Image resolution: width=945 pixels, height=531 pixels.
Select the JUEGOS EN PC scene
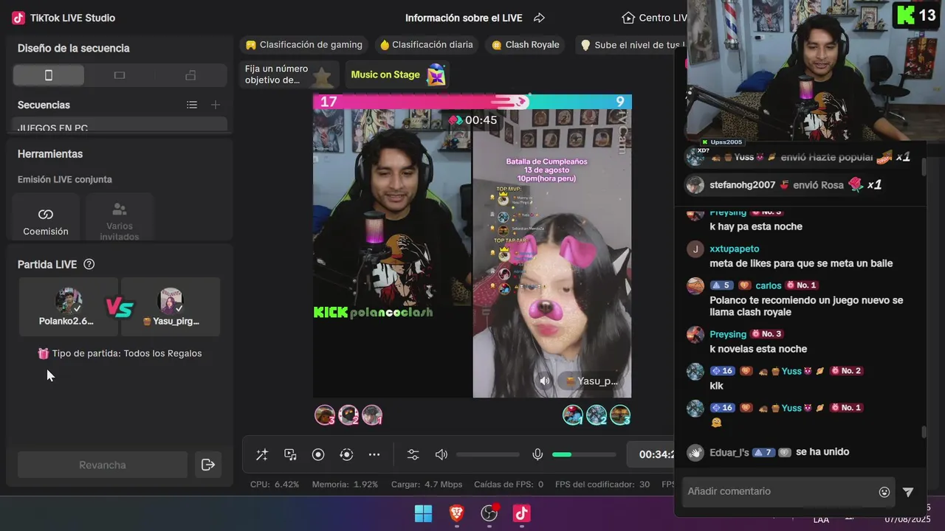(x=120, y=126)
